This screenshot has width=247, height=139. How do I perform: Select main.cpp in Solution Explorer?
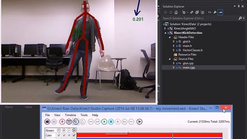point(189,68)
